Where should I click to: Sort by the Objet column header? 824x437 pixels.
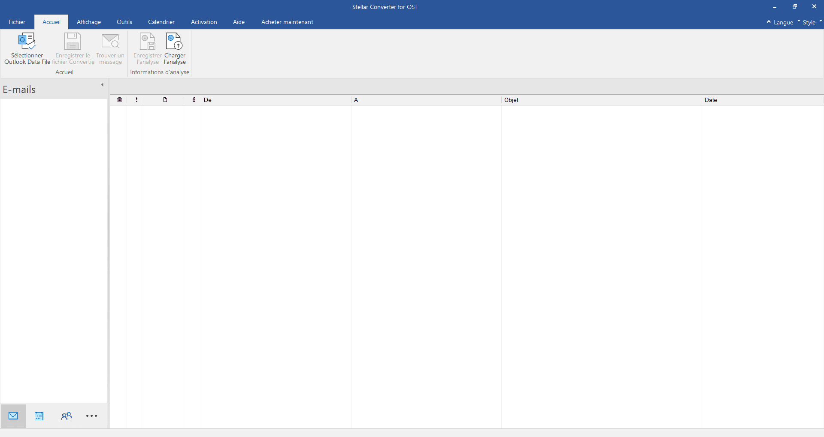click(511, 100)
